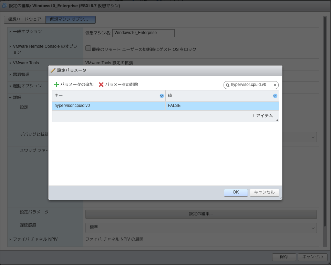Toggle the lock guest OS on disconnect checkbox
331x265 pixels.
(88, 48)
